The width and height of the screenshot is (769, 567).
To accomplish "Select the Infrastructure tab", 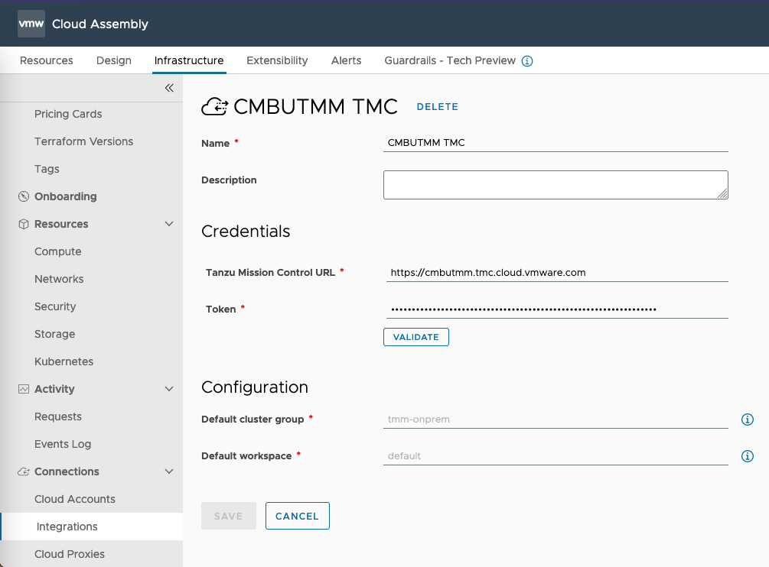I will point(189,60).
